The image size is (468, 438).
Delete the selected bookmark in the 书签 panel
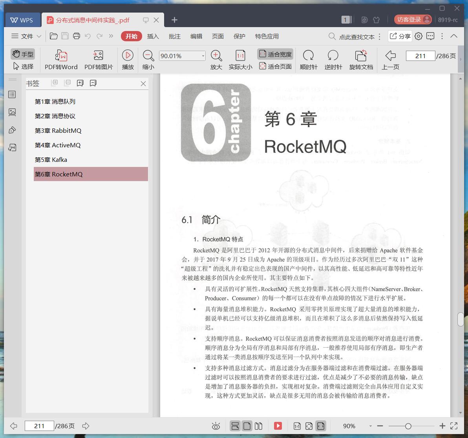click(93, 83)
